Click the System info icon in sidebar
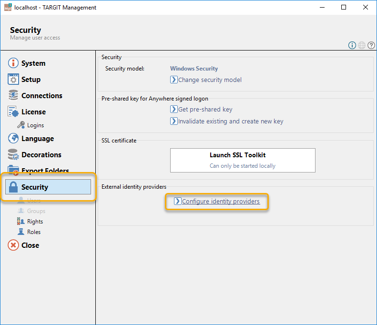 pyautogui.click(x=13, y=63)
